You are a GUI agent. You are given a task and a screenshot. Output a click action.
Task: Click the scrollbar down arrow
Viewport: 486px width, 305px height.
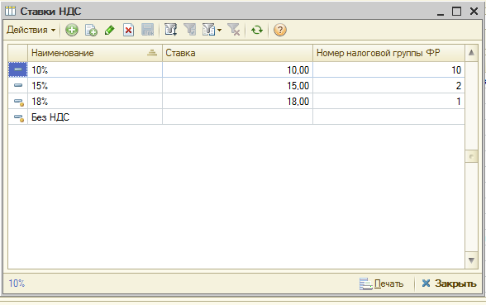471,260
